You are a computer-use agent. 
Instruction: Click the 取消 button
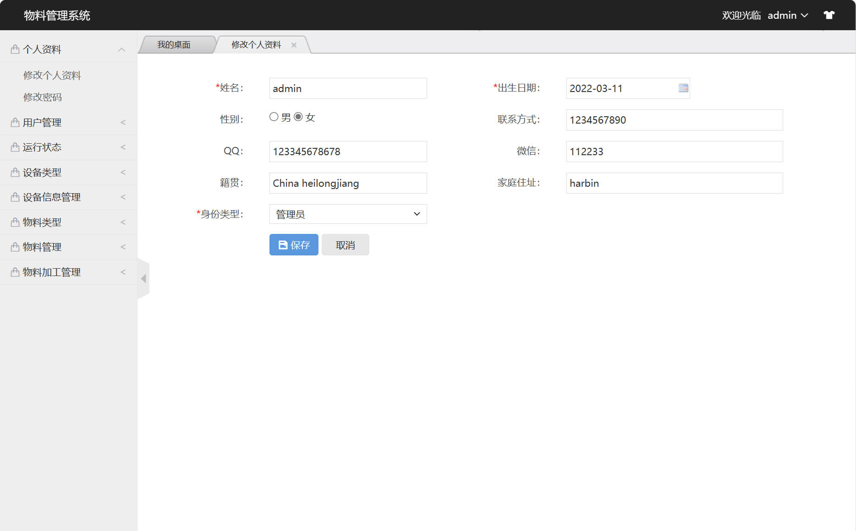[x=345, y=245]
